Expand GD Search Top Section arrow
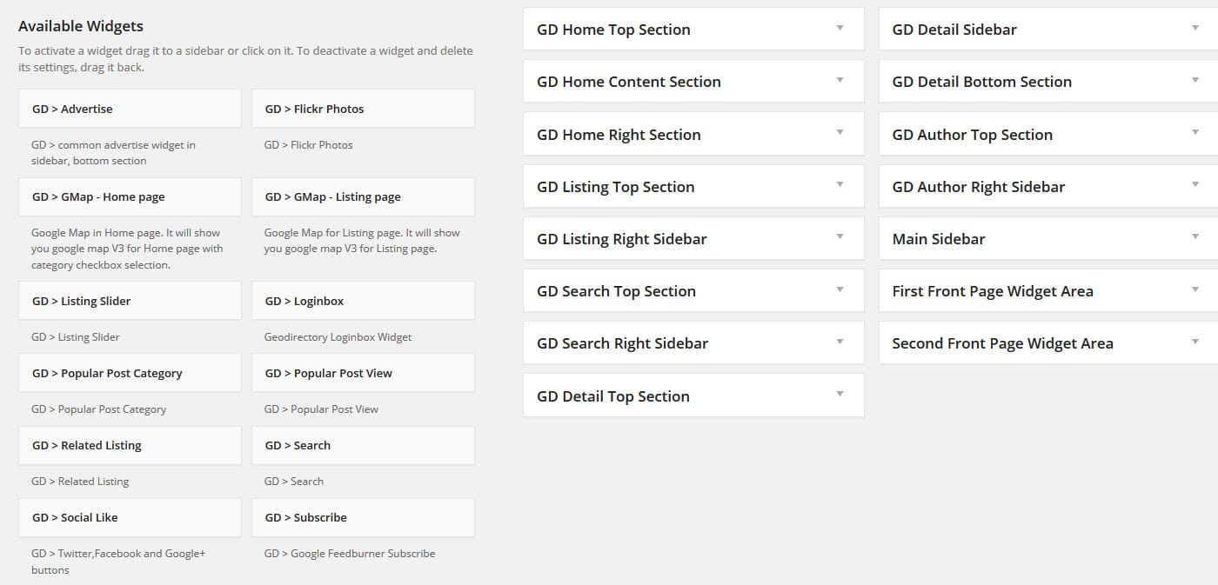Image resolution: width=1218 pixels, height=585 pixels. click(x=840, y=289)
